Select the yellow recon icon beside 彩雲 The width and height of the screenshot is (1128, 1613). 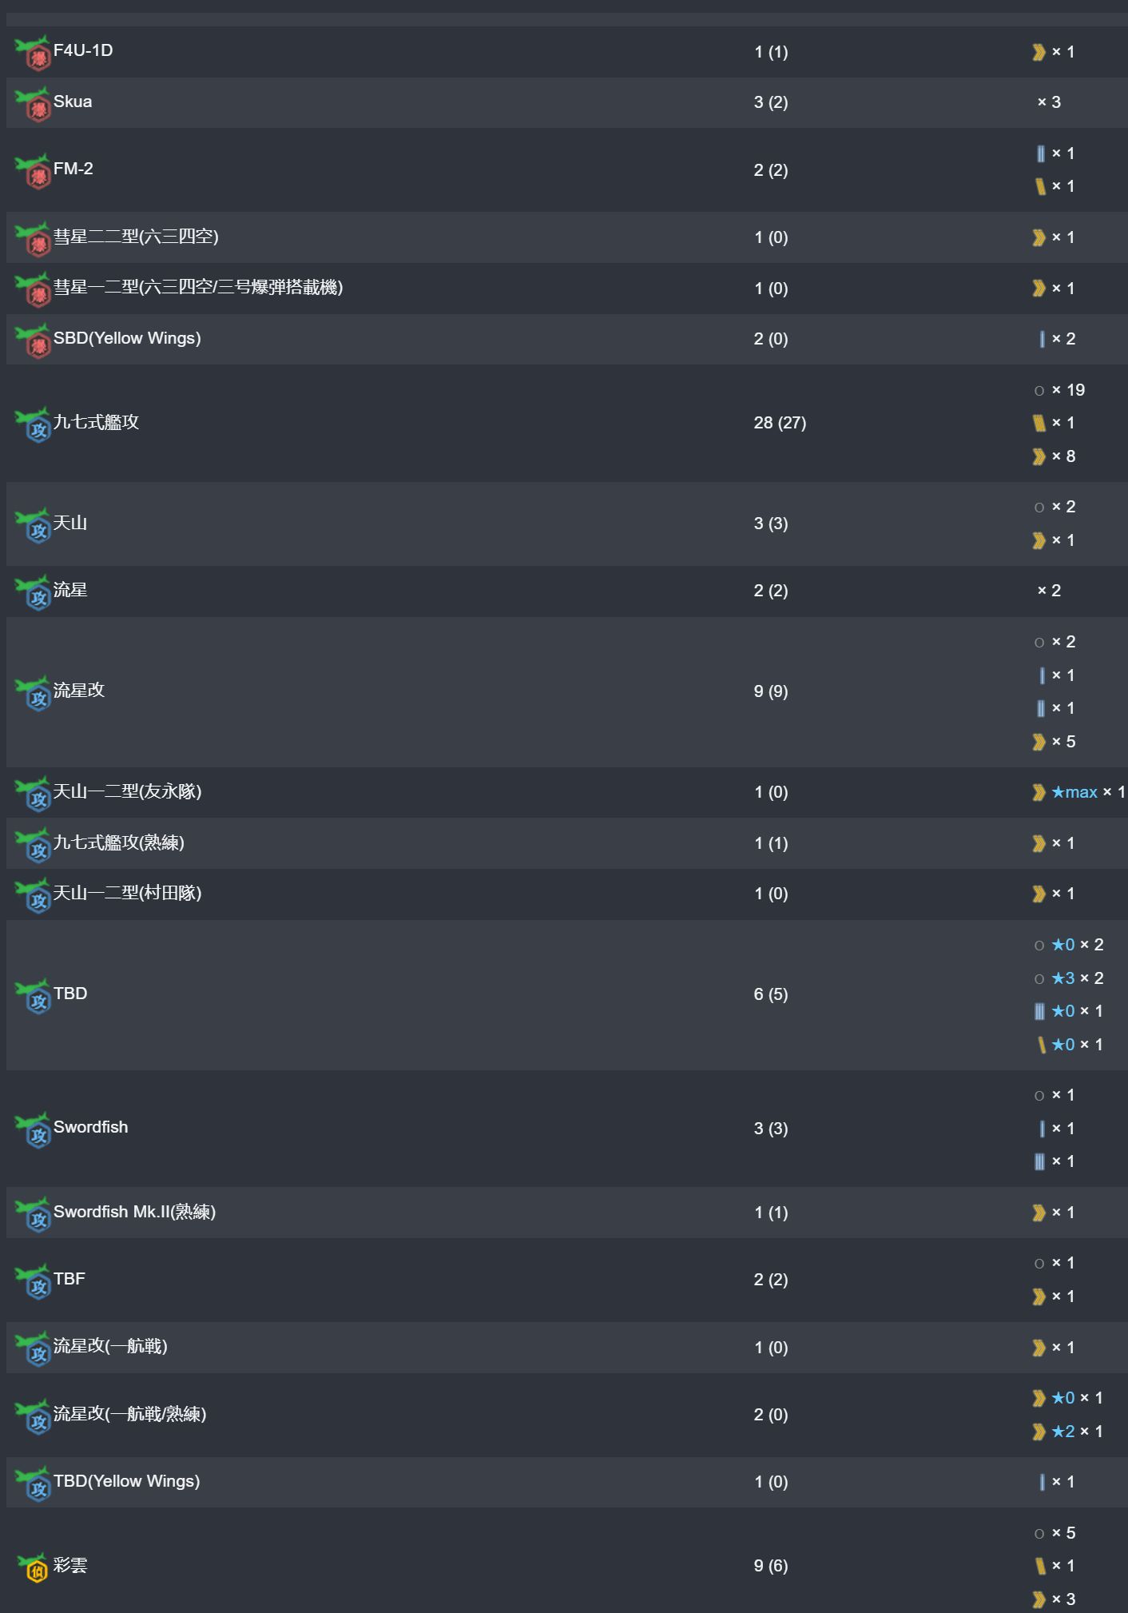pyautogui.click(x=33, y=1567)
